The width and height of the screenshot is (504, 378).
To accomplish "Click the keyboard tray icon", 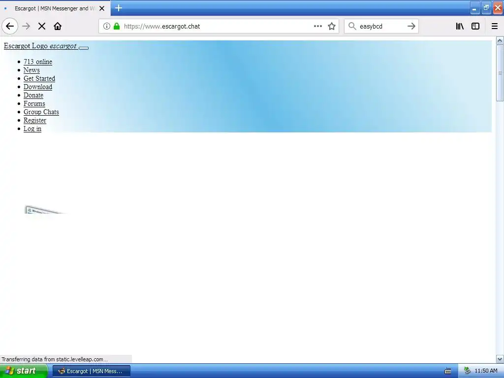I will (x=448, y=371).
